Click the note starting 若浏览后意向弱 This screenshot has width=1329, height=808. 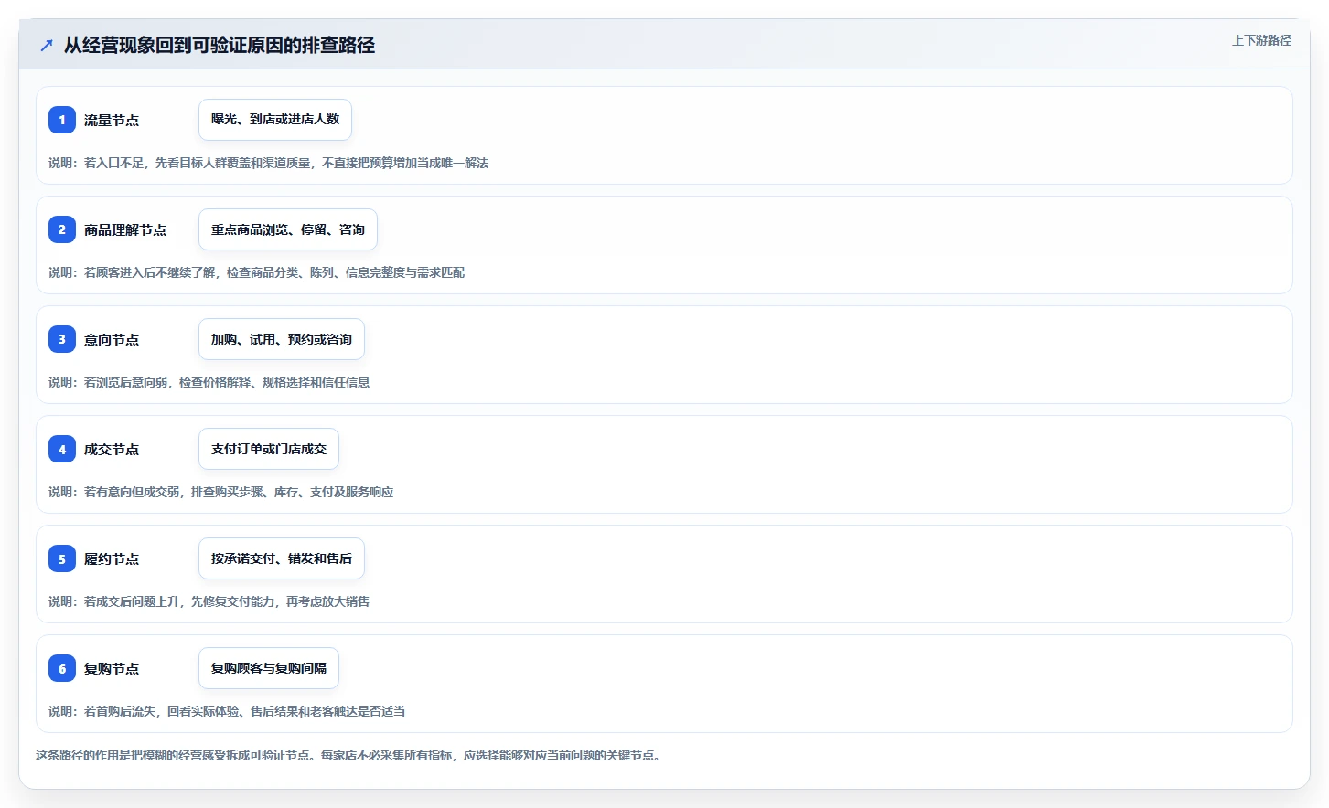point(209,382)
